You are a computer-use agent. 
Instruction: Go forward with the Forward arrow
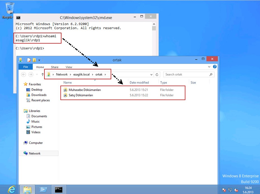pos(31,75)
